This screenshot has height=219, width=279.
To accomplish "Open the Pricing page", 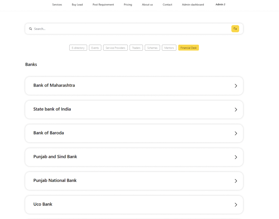I will point(128,5).
